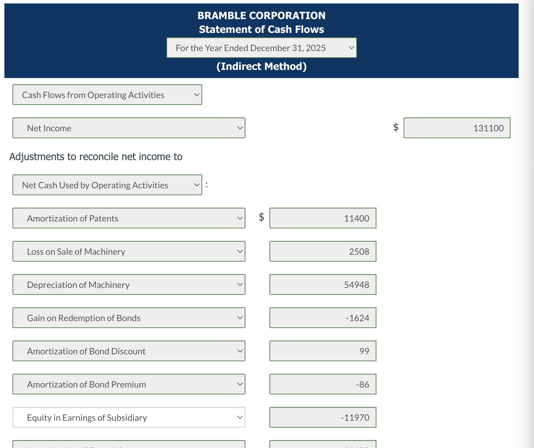Image resolution: width=534 pixels, height=448 pixels.
Task: Select the 2508 loss amount field
Action: point(322,251)
